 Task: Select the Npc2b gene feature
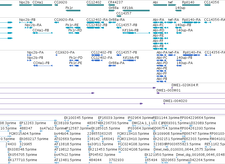pyautogui.click(x=26, y=5)
